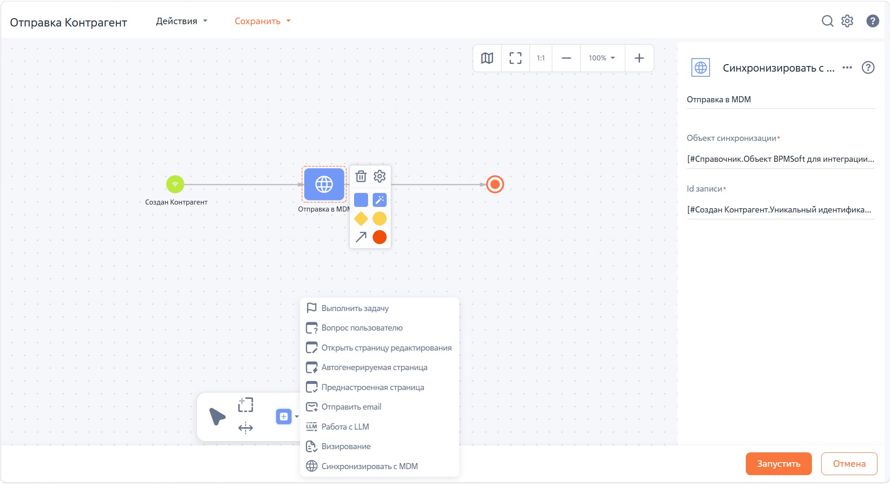Open the three-dots menu in side panel
Screen dimensions: 891x484
click(847, 67)
